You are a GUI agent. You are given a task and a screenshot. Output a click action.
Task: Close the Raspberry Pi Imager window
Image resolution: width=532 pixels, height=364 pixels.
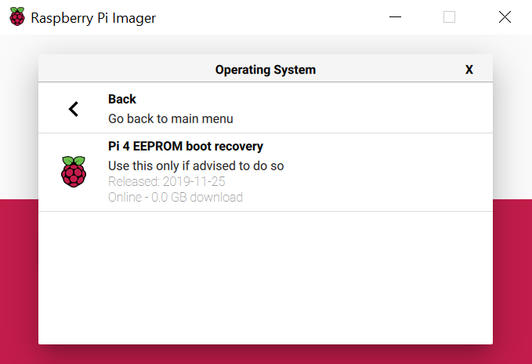pos(505,17)
